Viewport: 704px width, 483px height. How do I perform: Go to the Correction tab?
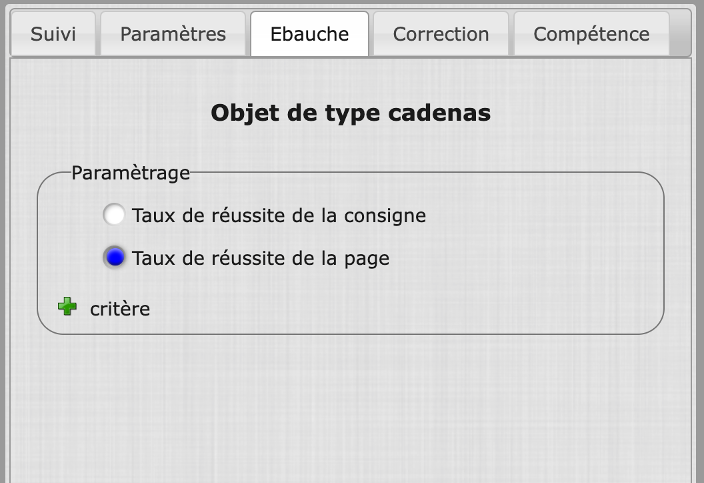pos(441,34)
